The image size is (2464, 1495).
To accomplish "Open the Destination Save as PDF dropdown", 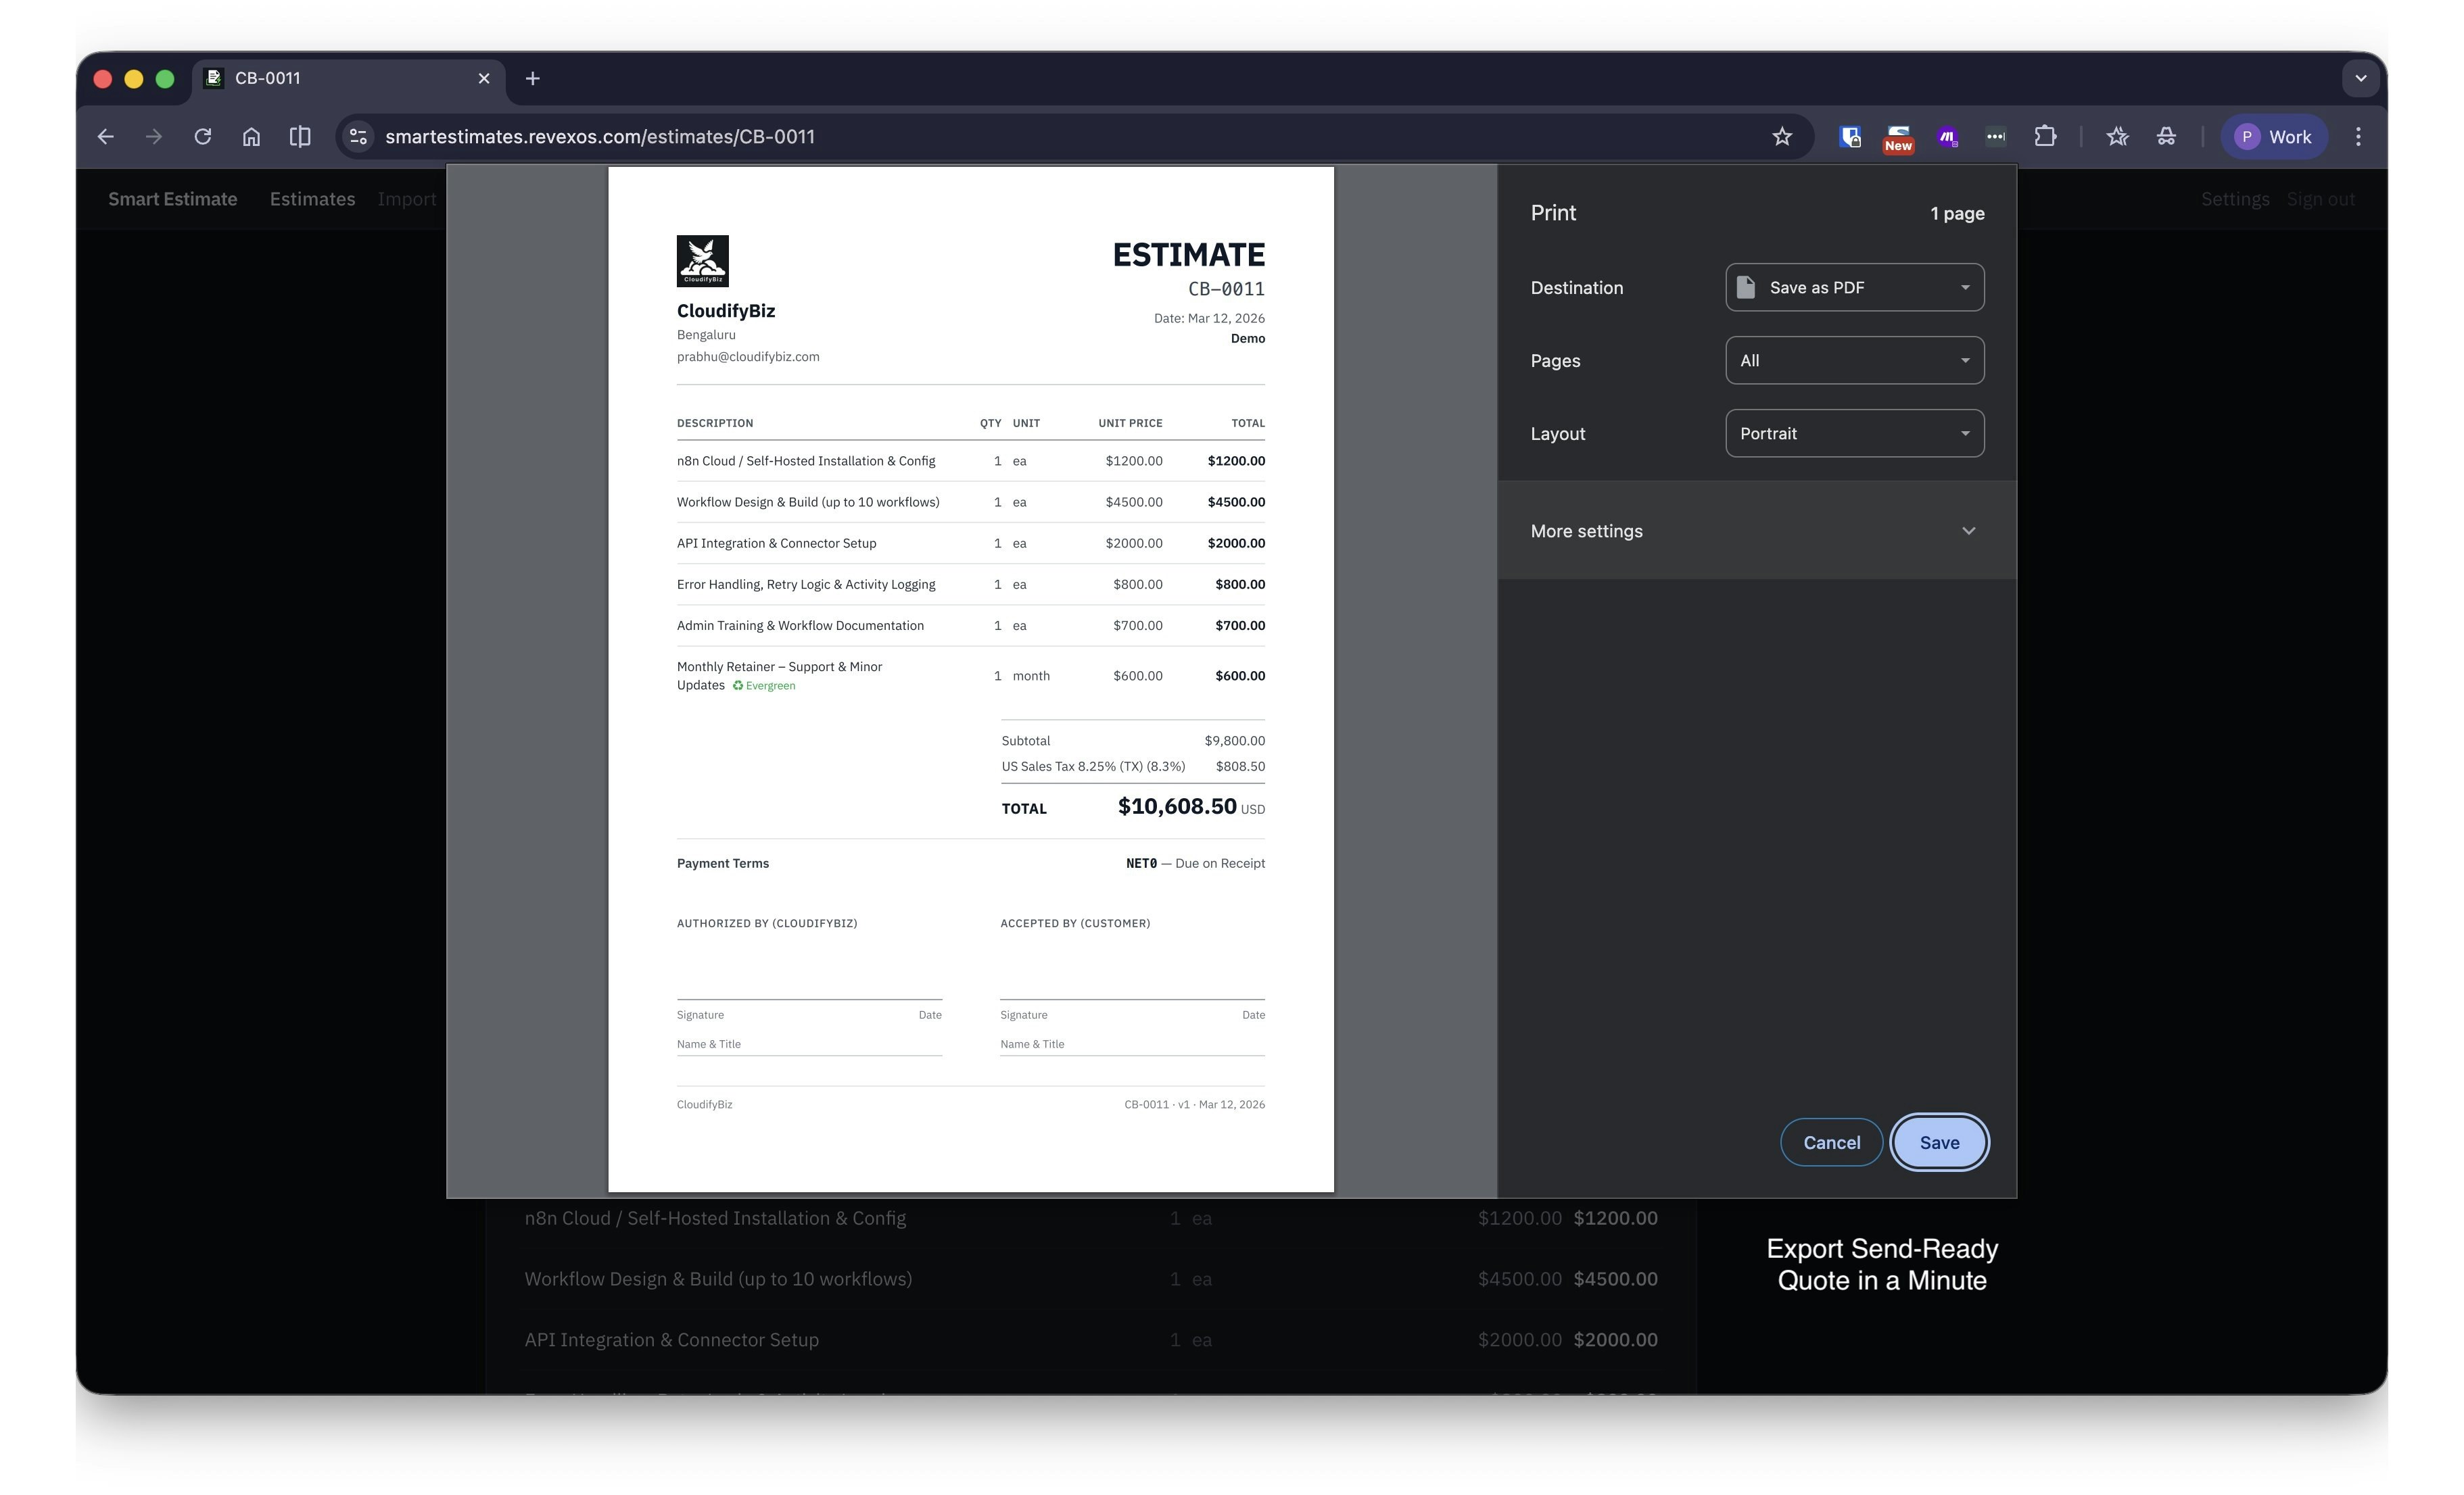I will pyautogui.click(x=1854, y=288).
